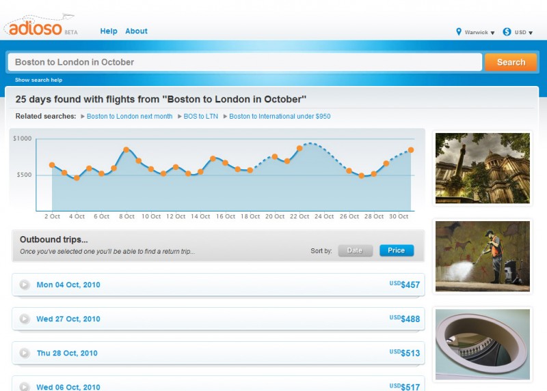Open related search Boston to London next month
The width and height of the screenshot is (547, 391).
point(129,116)
